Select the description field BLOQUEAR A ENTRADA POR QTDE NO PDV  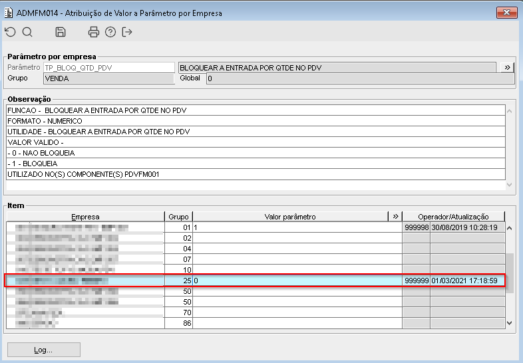337,68
